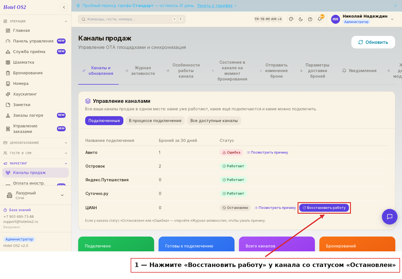Select the Подключенные filter

point(104,121)
